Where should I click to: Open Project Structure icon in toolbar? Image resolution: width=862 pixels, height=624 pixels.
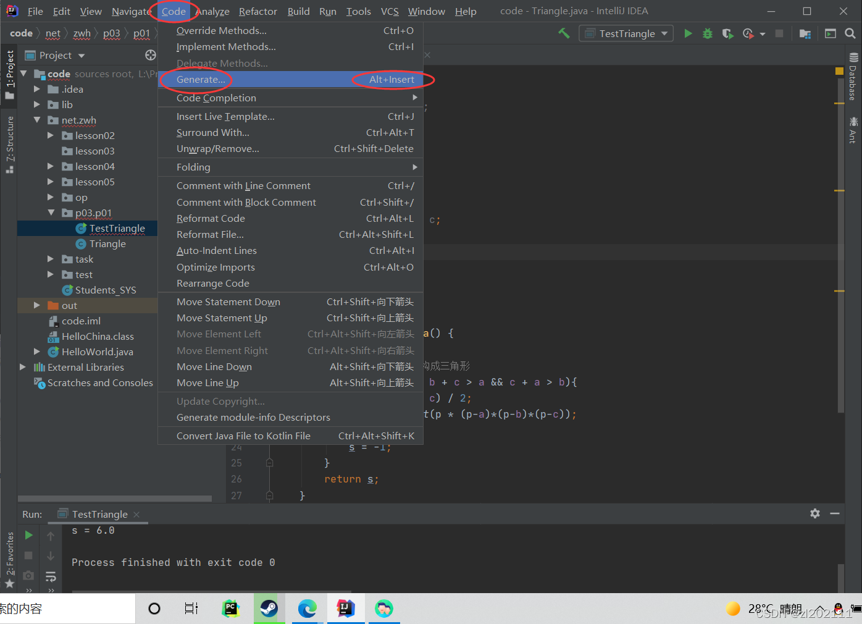coord(805,33)
